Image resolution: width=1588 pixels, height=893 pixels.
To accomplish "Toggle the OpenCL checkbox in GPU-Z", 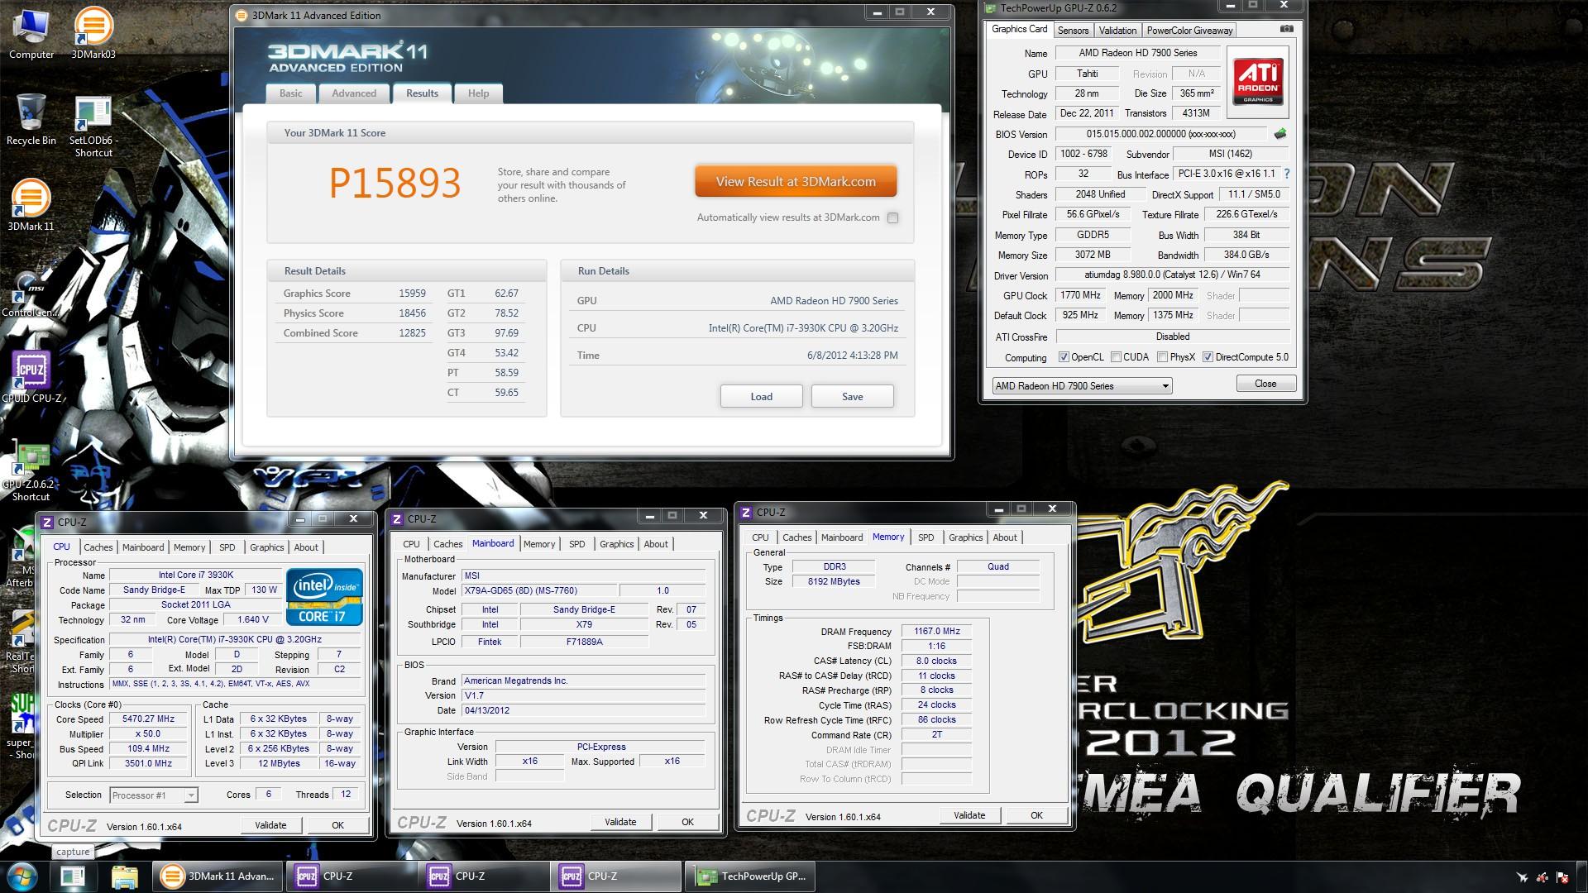I will pos(1064,357).
